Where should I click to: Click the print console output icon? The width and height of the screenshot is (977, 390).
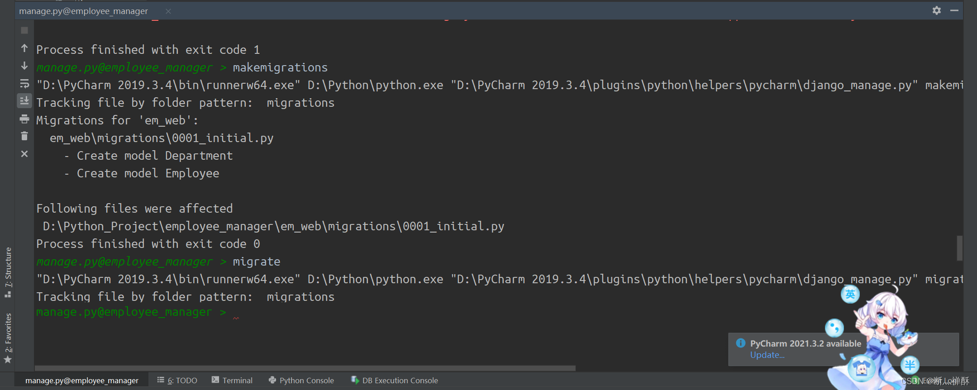pyautogui.click(x=24, y=119)
